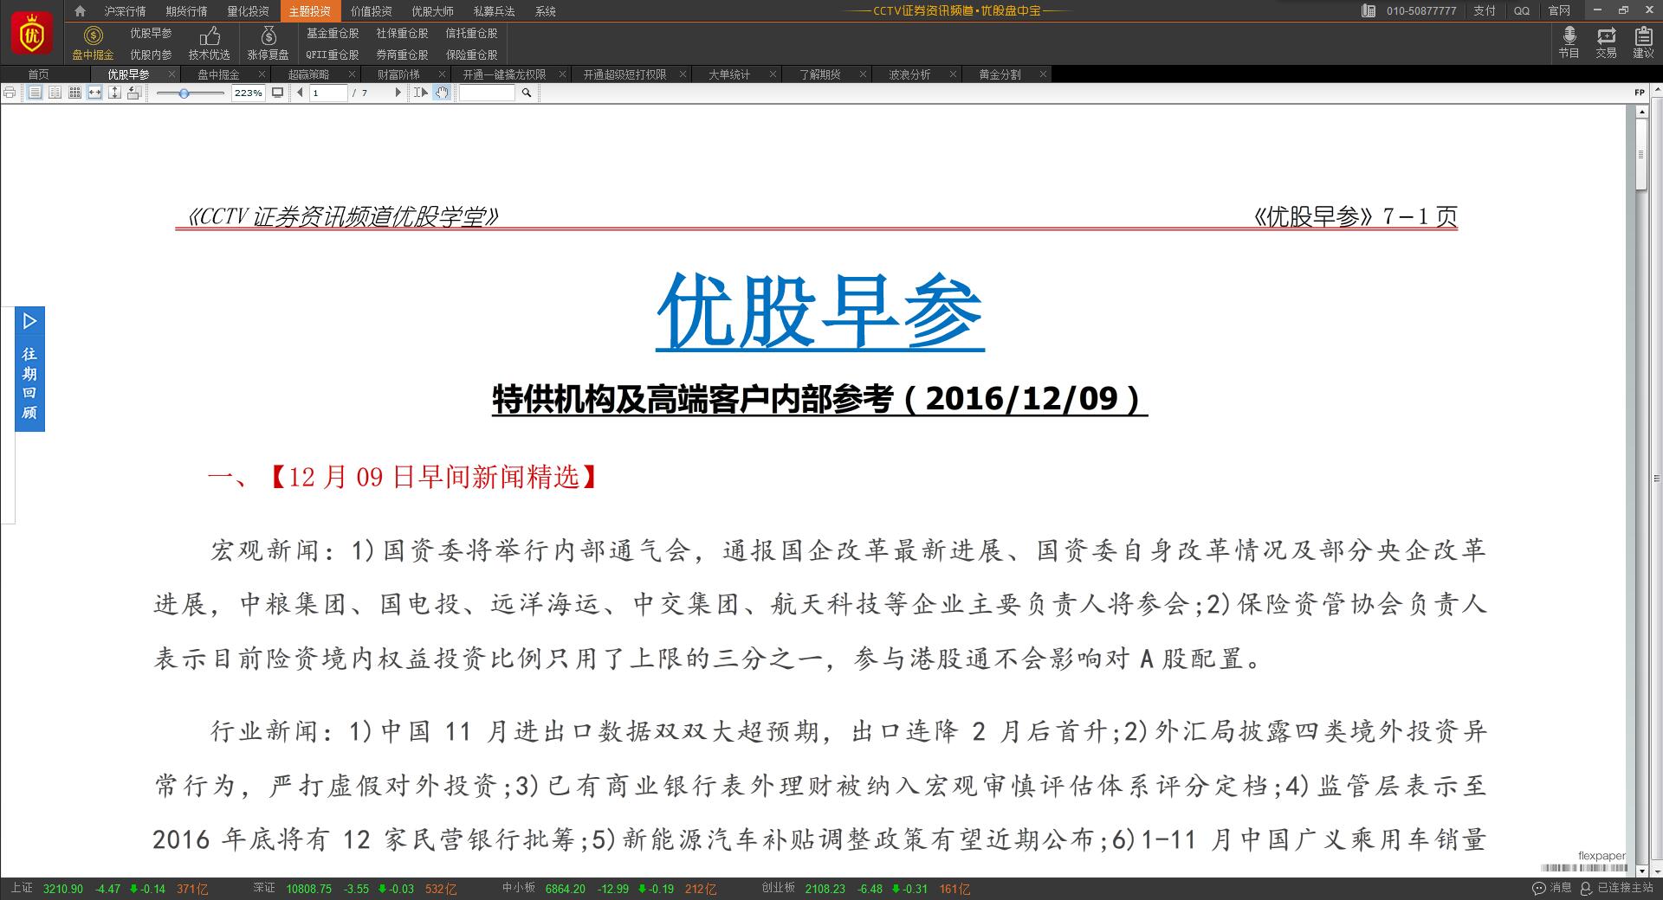Open 交易 trade icon
This screenshot has width=1663, height=900.
point(1607,35)
